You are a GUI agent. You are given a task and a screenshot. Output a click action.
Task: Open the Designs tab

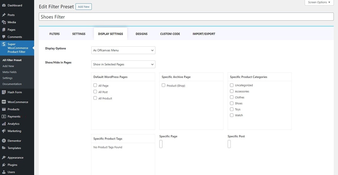(142, 34)
